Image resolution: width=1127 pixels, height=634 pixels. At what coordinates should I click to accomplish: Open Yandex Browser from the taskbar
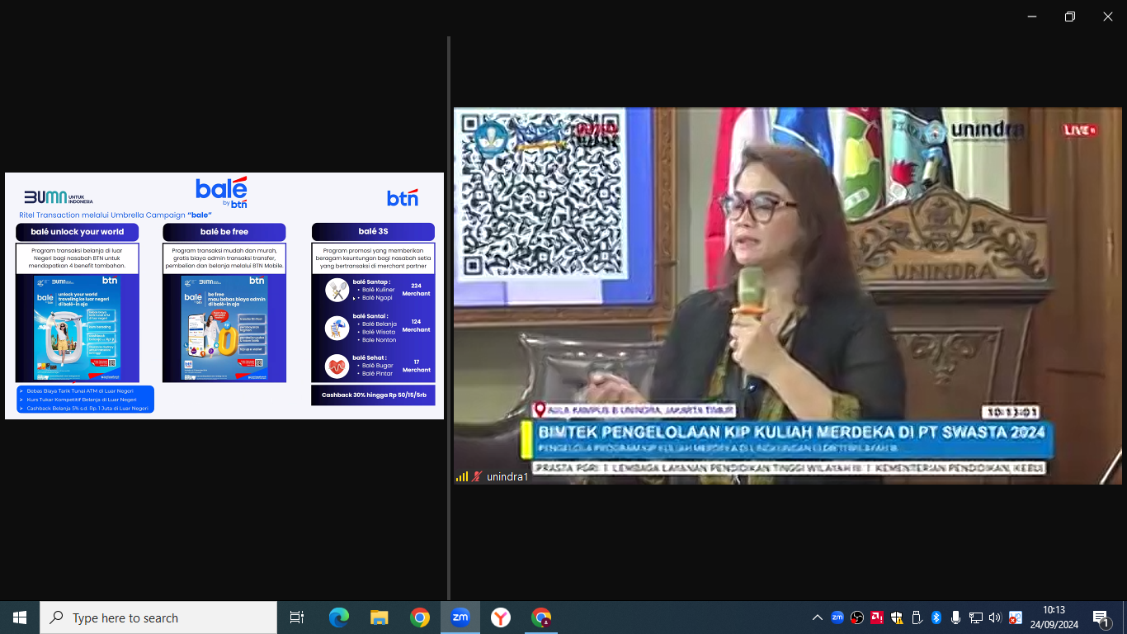pyautogui.click(x=501, y=617)
